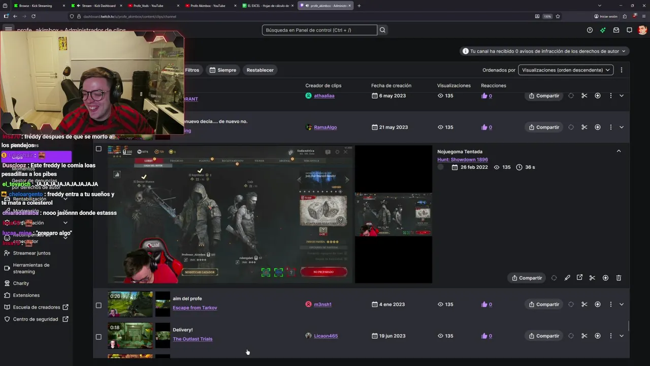Image resolution: width=650 pixels, height=366 pixels.
Task: Click the scissors icon in RamaAlgo's clip row
Action: (x=584, y=127)
